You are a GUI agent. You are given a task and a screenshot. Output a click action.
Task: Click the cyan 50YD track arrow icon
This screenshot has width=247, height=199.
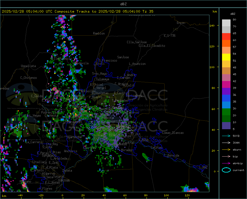pos(226,136)
